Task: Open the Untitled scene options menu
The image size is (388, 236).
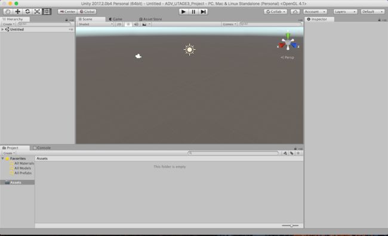Action: [x=71, y=29]
